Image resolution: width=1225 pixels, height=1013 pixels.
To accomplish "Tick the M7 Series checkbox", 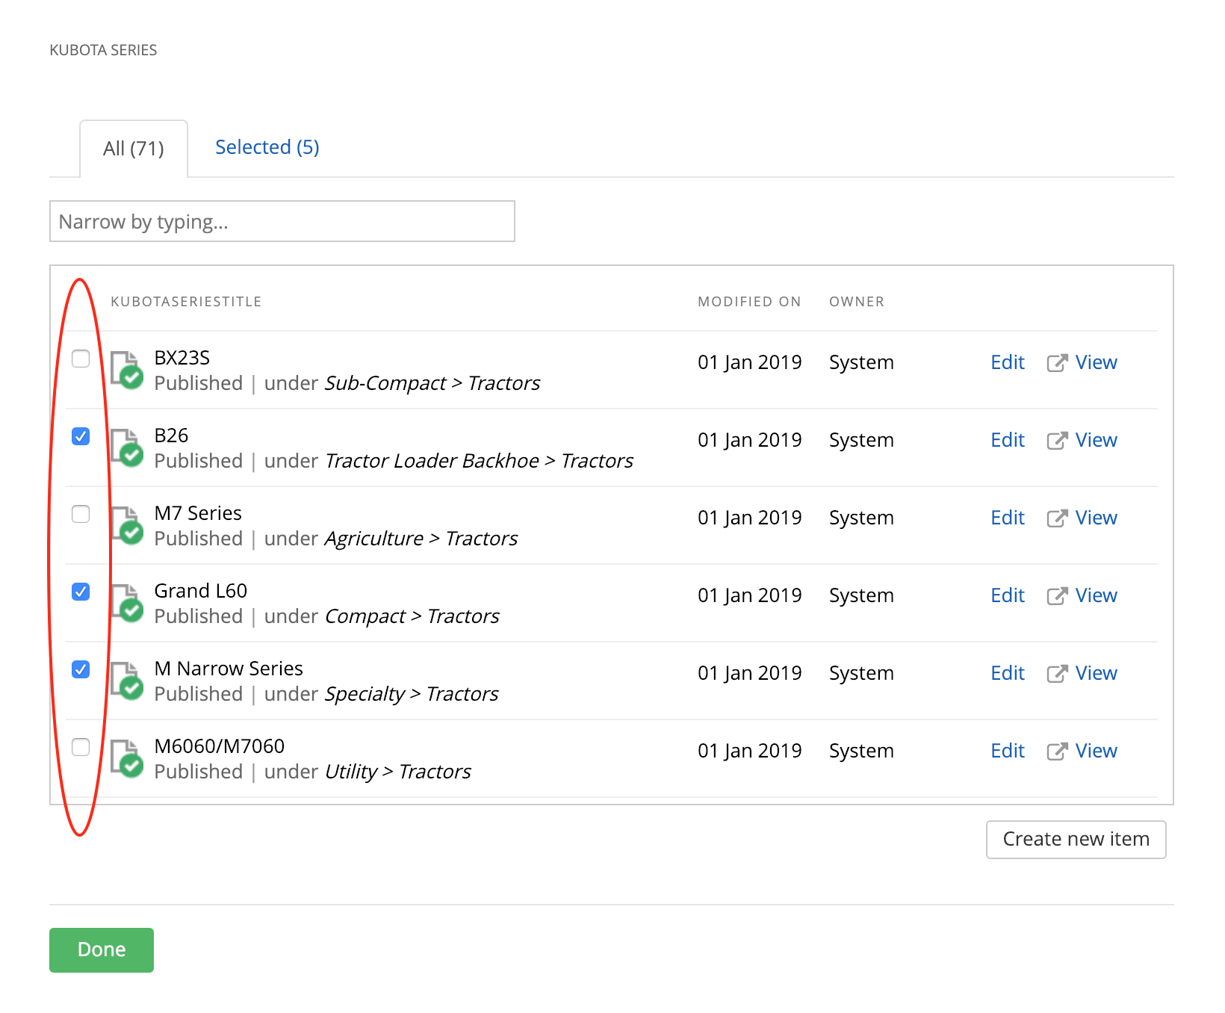I will coord(81,514).
